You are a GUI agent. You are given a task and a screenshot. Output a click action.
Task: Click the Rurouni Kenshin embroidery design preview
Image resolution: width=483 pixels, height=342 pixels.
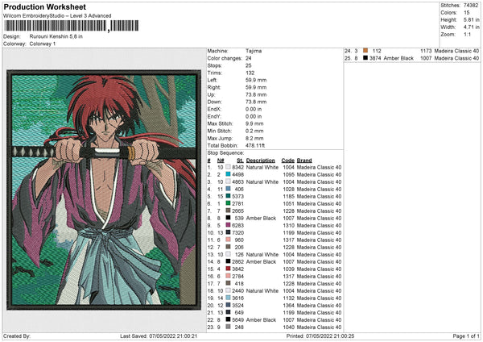point(104,190)
